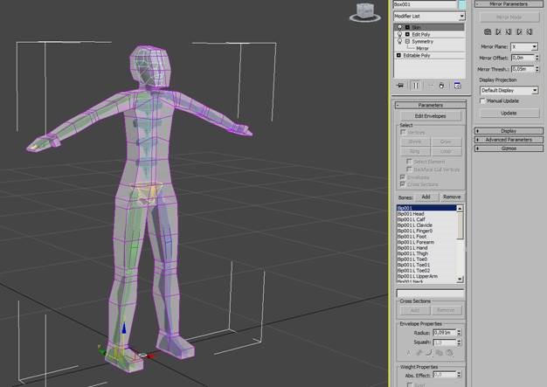Click the Add bones button

click(426, 197)
